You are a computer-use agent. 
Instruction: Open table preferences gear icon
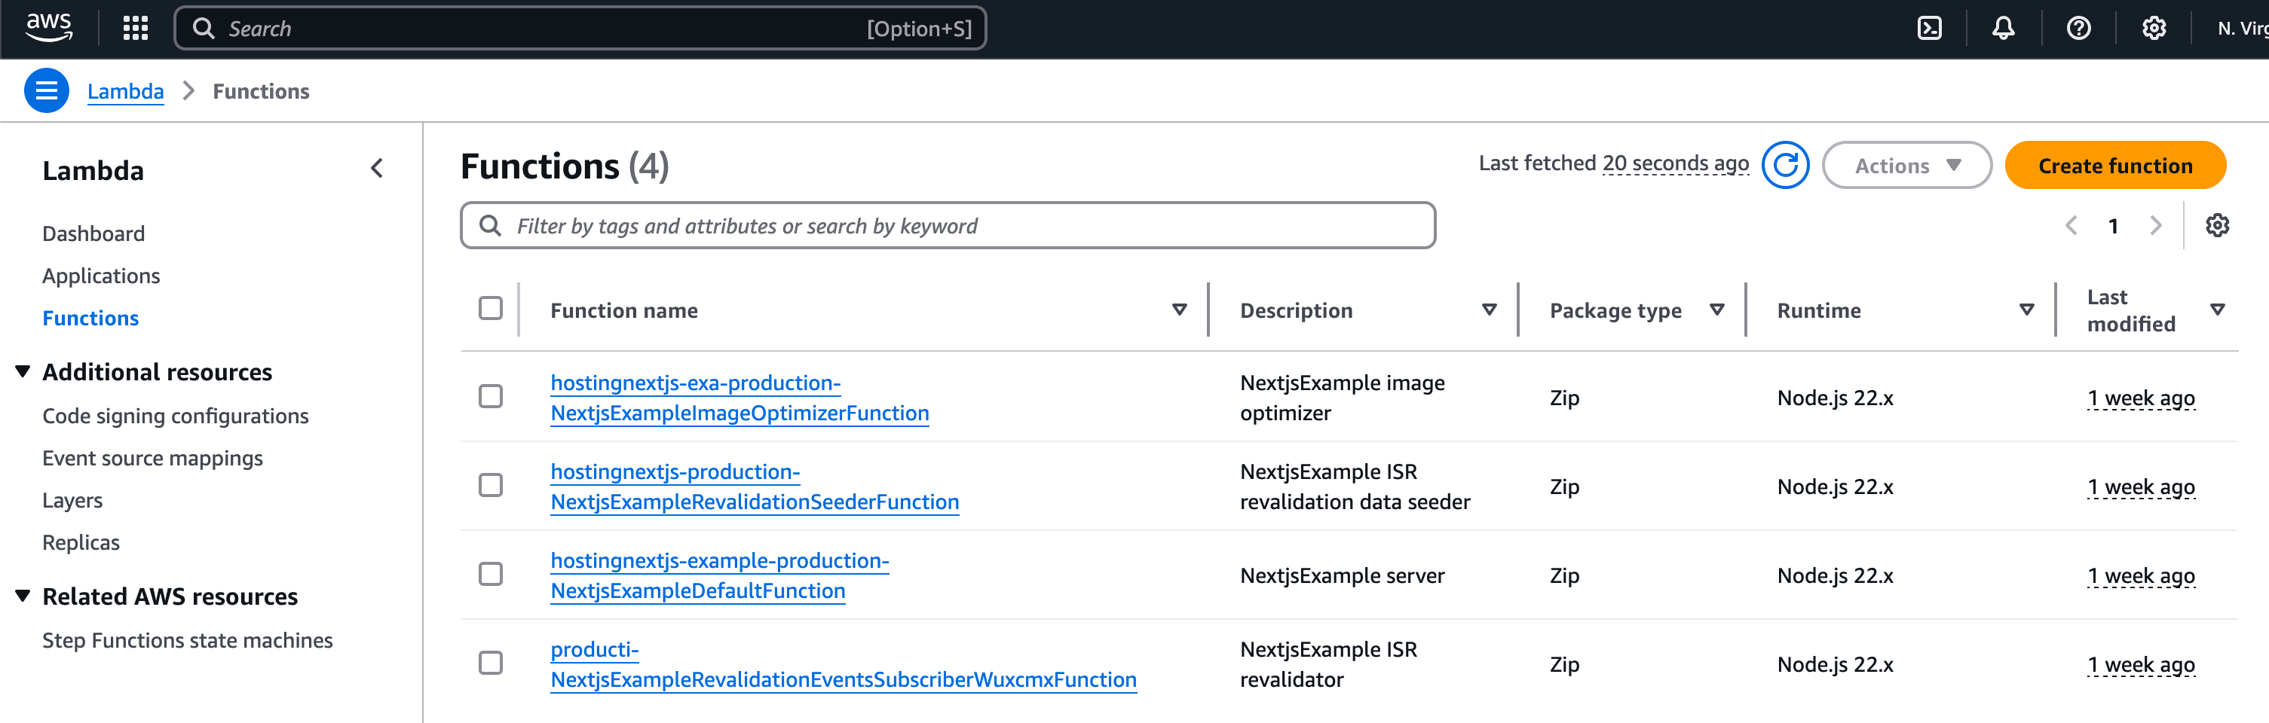pyautogui.click(x=2217, y=226)
